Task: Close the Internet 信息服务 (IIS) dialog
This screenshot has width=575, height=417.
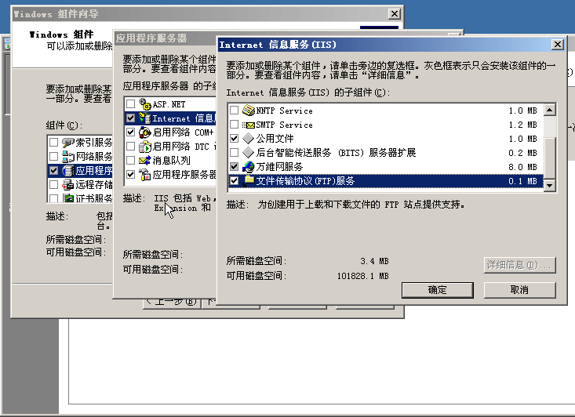Action: click(558, 45)
